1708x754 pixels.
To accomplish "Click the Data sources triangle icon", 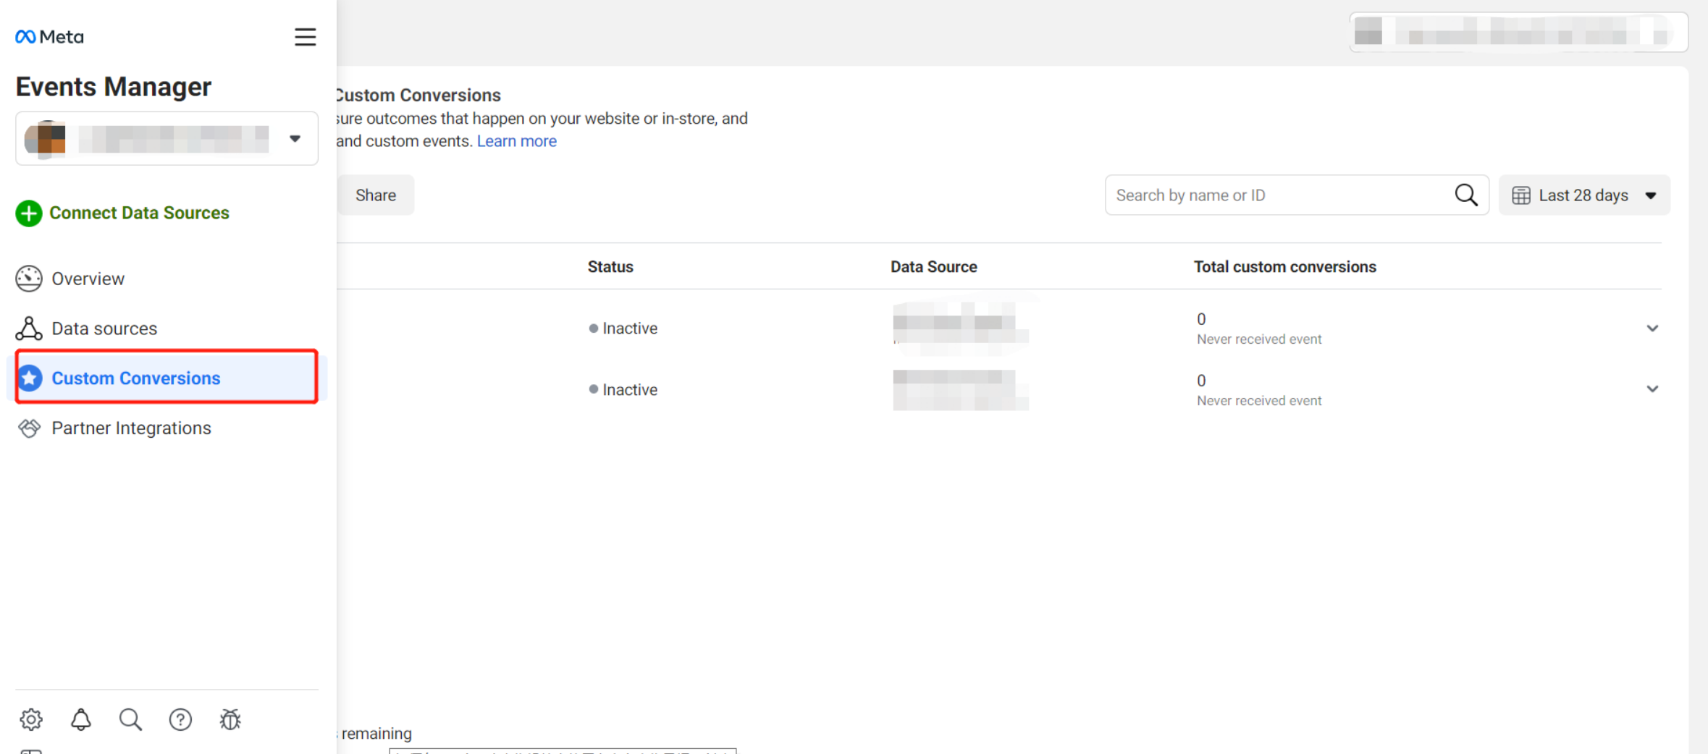I will pyautogui.click(x=29, y=329).
